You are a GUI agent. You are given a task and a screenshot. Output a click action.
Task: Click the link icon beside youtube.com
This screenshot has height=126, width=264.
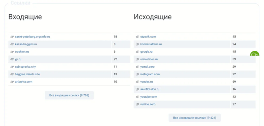[137, 97]
